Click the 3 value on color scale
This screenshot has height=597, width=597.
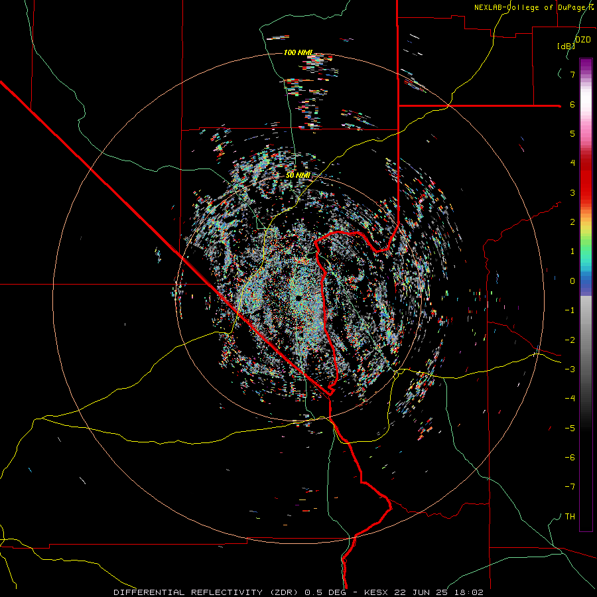[x=572, y=192]
